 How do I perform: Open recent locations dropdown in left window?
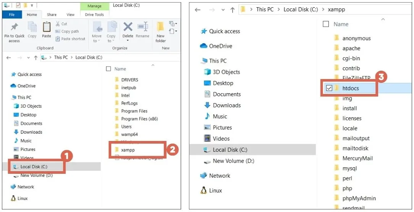tap(28, 58)
